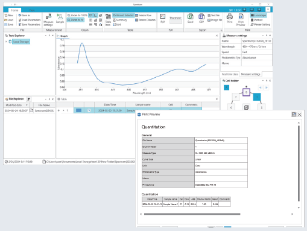Click Save Parameters in the File group

30,25
